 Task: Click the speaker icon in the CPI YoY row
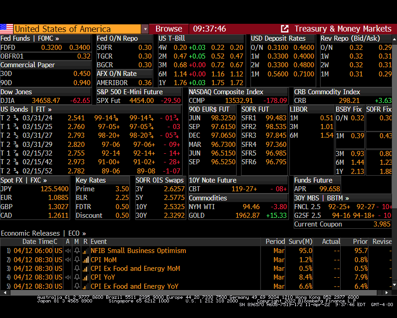tap(68, 277)
